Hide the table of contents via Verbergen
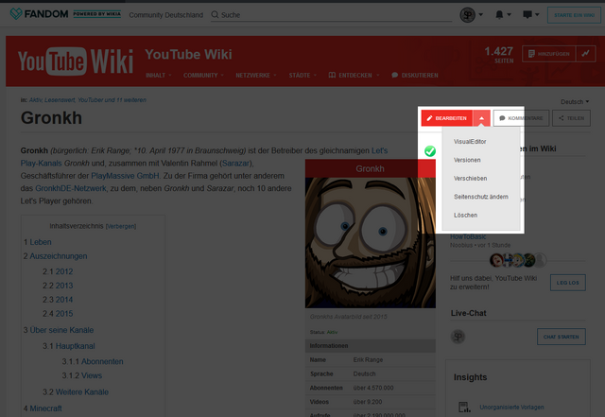Screen dimensions: 605x417 [x=121, y=226]
